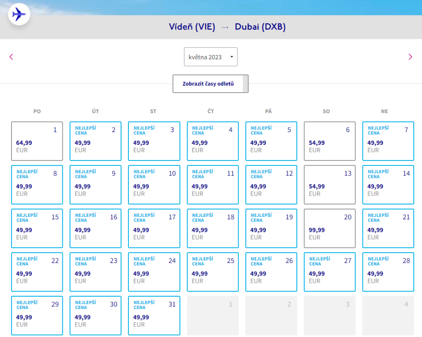Select May 7 Sunday date cell
Image resolution: width=422 pixels, height=337 pixels.
point(388,141)
